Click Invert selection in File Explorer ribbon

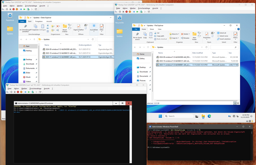224,39
